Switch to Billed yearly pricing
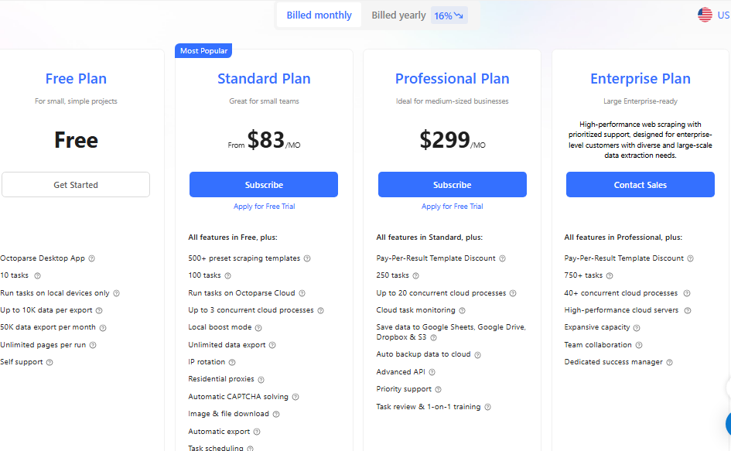Image resolution: width=731 pixels, height=451 pixels. point(398,15)
